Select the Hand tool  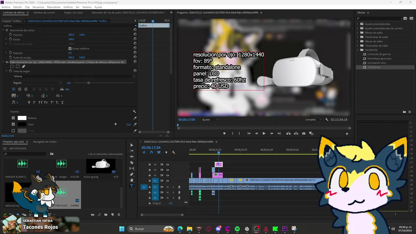(132, 180)
